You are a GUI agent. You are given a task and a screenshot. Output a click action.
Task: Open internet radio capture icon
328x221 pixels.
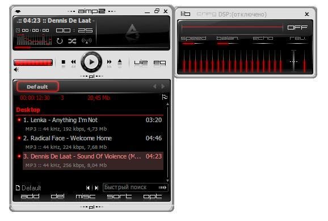coord(86,41)
